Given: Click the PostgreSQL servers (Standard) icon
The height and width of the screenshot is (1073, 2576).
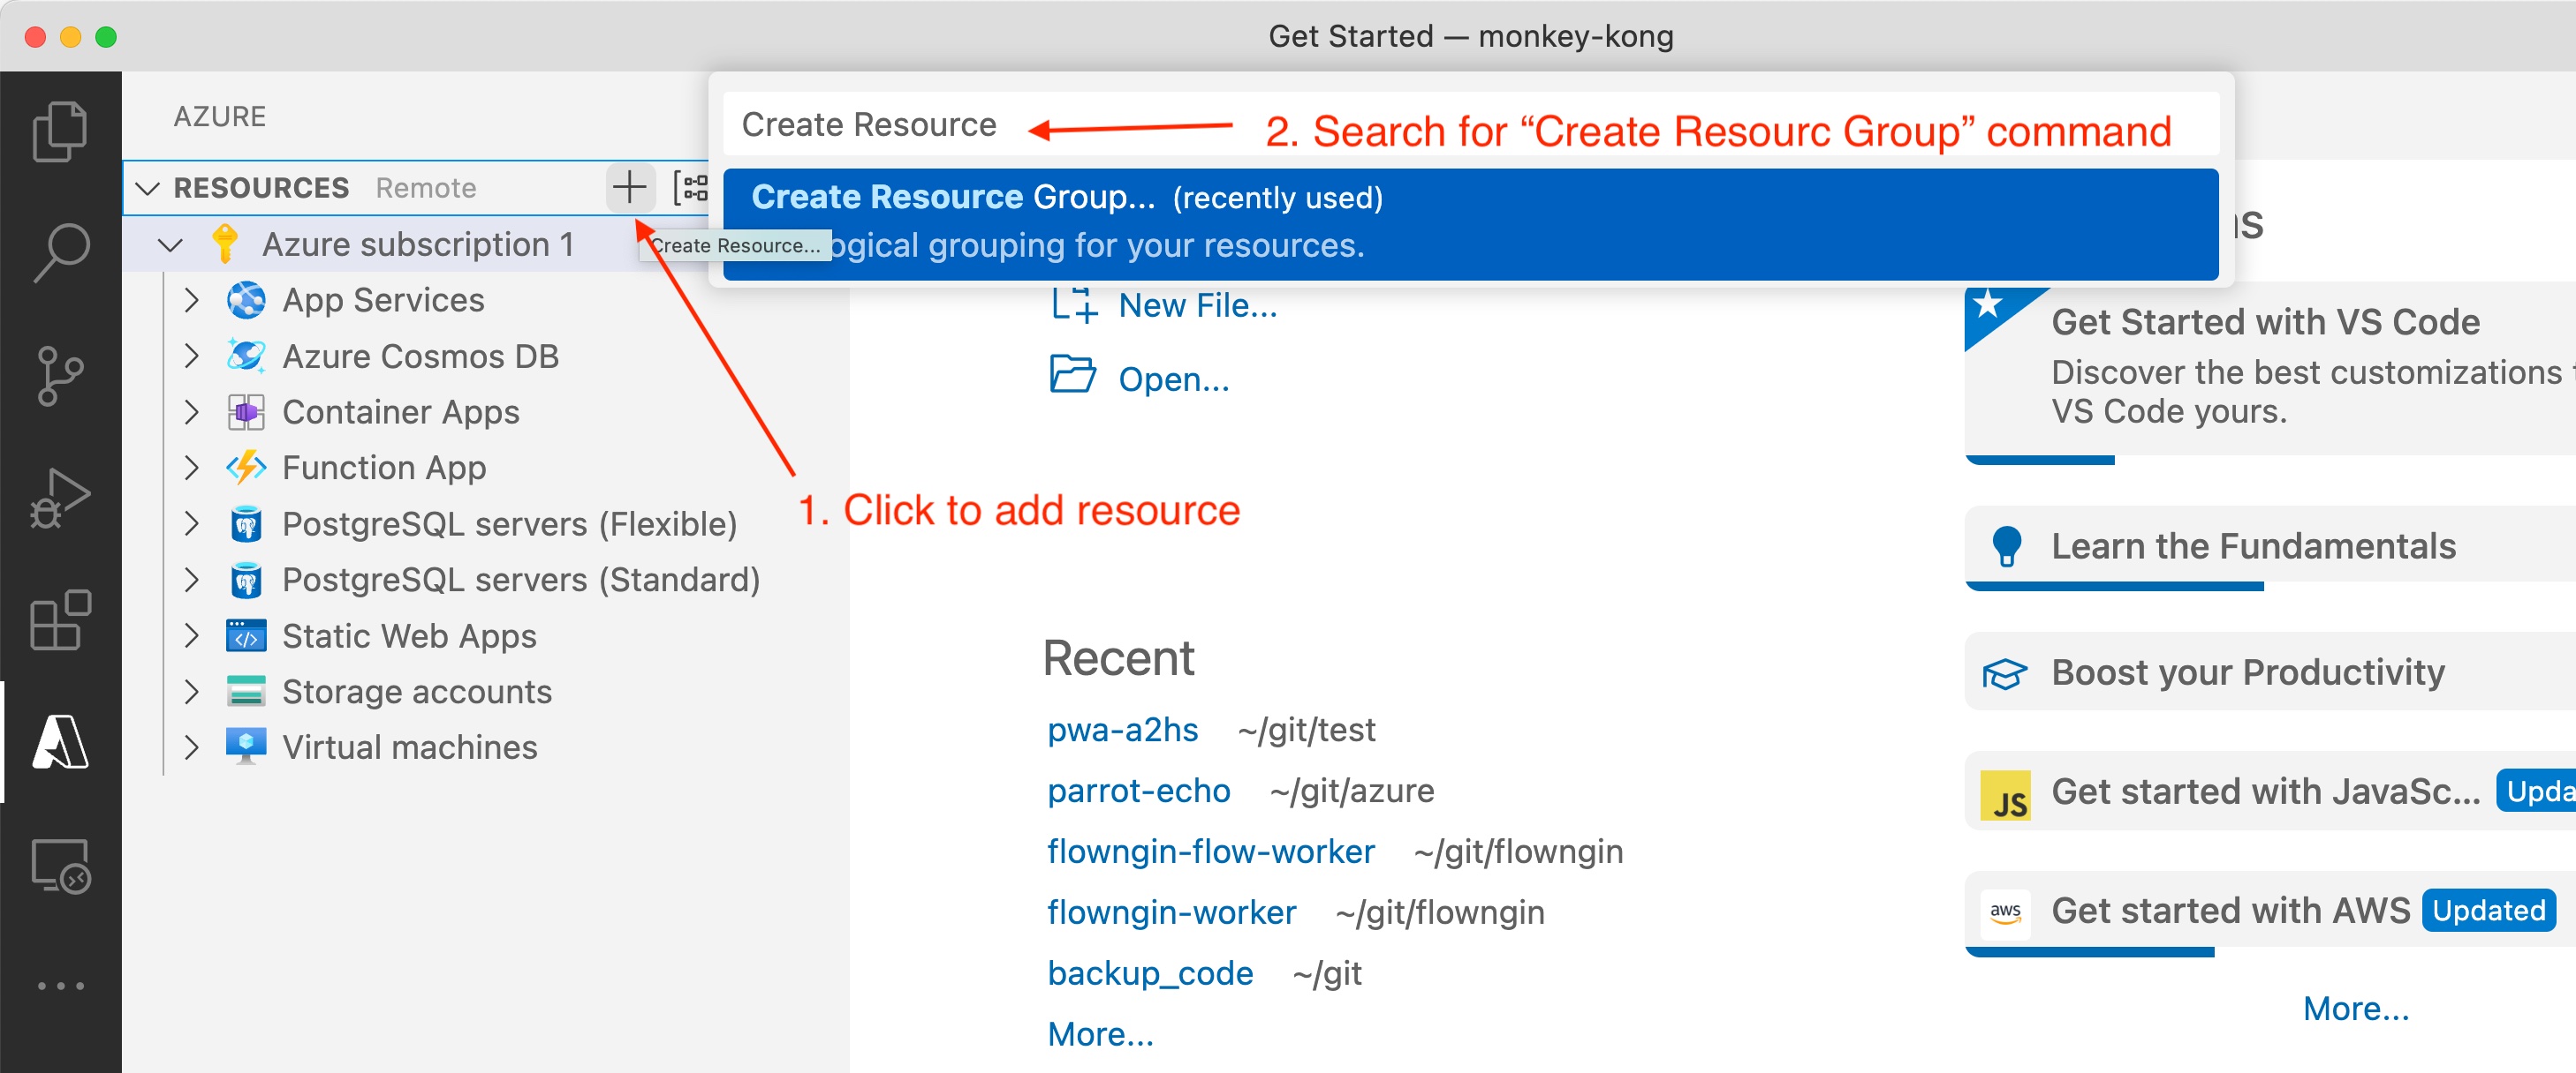Looking at the screenshot, I should click(246, 580).
